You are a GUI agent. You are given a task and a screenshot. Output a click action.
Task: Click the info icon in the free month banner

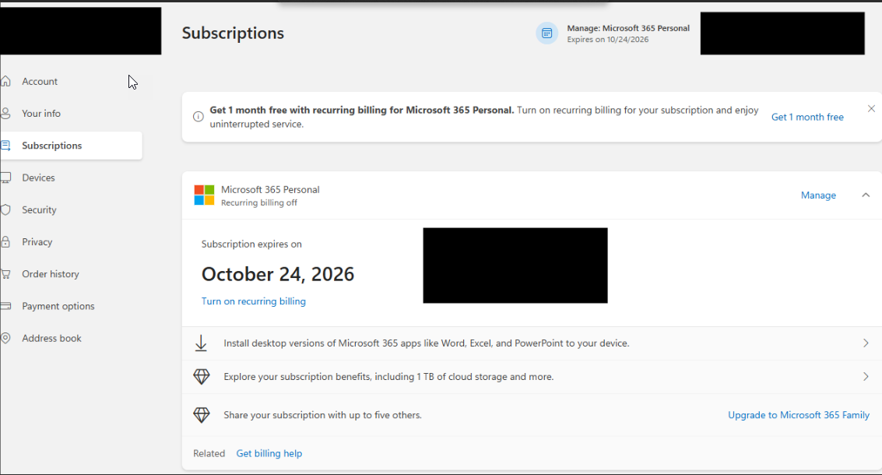(198, 117)
